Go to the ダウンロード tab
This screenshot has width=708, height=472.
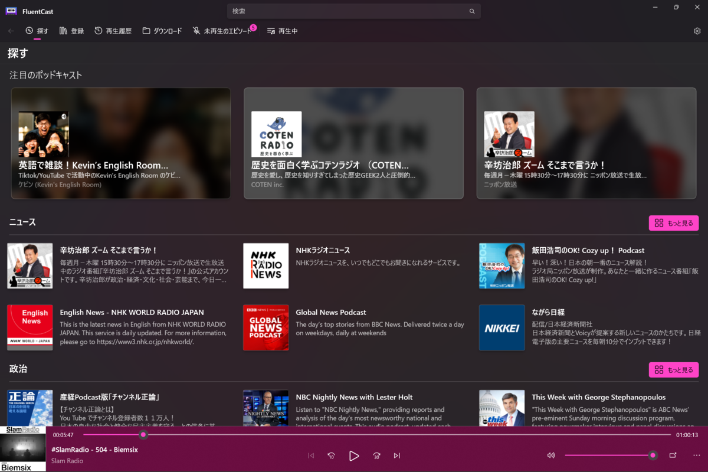click(162, 31)
